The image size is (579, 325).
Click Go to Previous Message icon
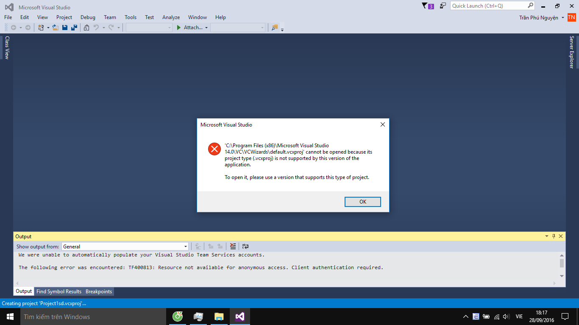[211, 246]
